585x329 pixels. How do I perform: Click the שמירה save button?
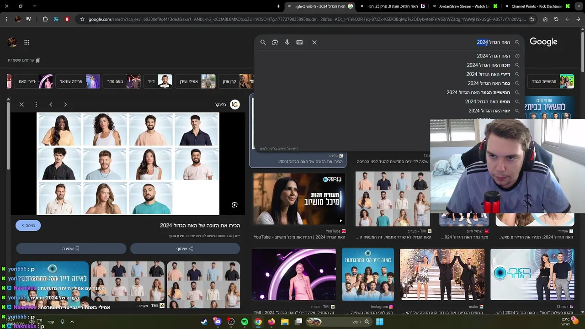[x=71, y=249]
